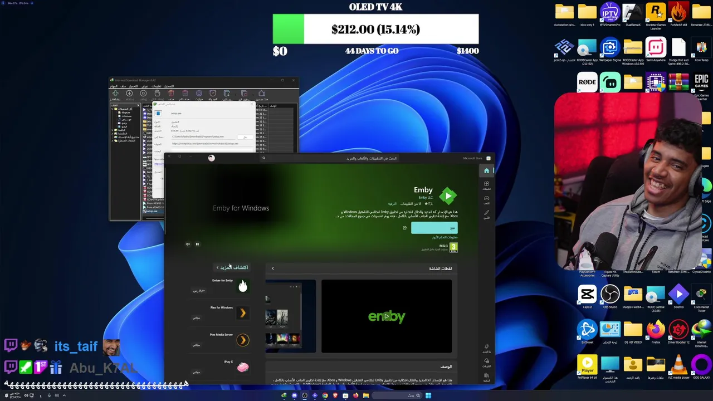Open parental control information link
This screenshot has height=401, width=713.
pyautogui.click(x=444, y=237)
